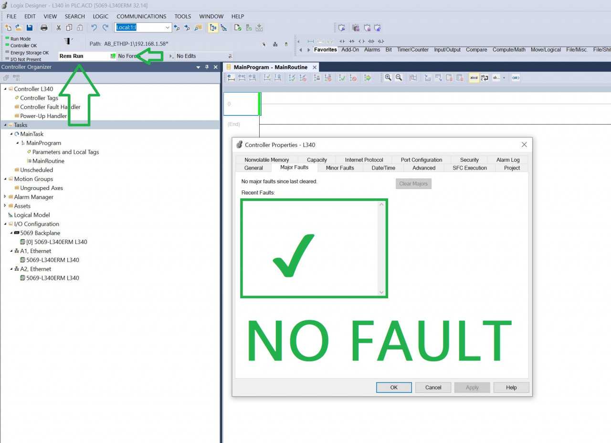Click the Open project folder icon
This screenshot has width=611, height=443.
(19, 28)
